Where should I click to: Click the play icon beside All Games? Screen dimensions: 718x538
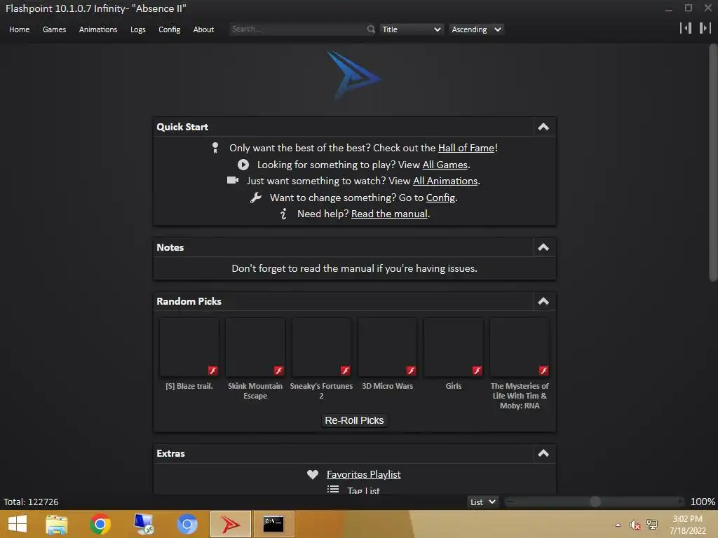point(243,165)
